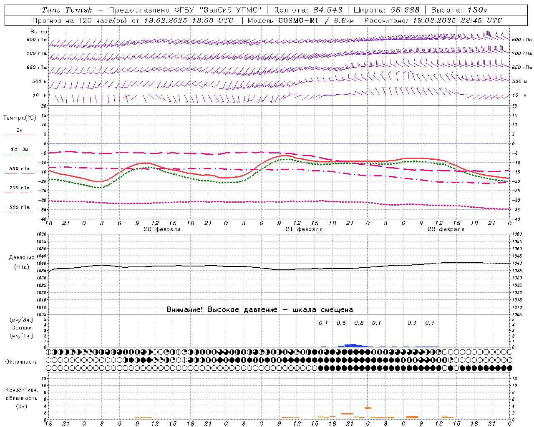Click the "Рассчитано: 19.02.2025 22:45 UTC" timestamp
Screen dimensions: 534x427
pyautogui.click(x=433, y=20)
